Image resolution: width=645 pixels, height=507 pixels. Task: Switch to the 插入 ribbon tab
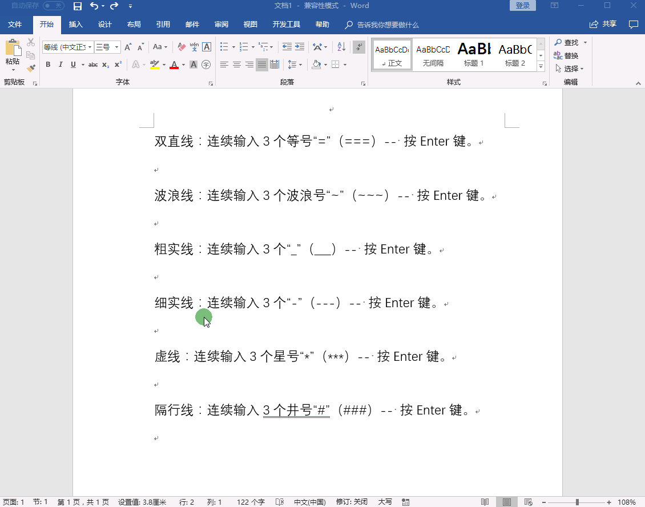(75, 24)
